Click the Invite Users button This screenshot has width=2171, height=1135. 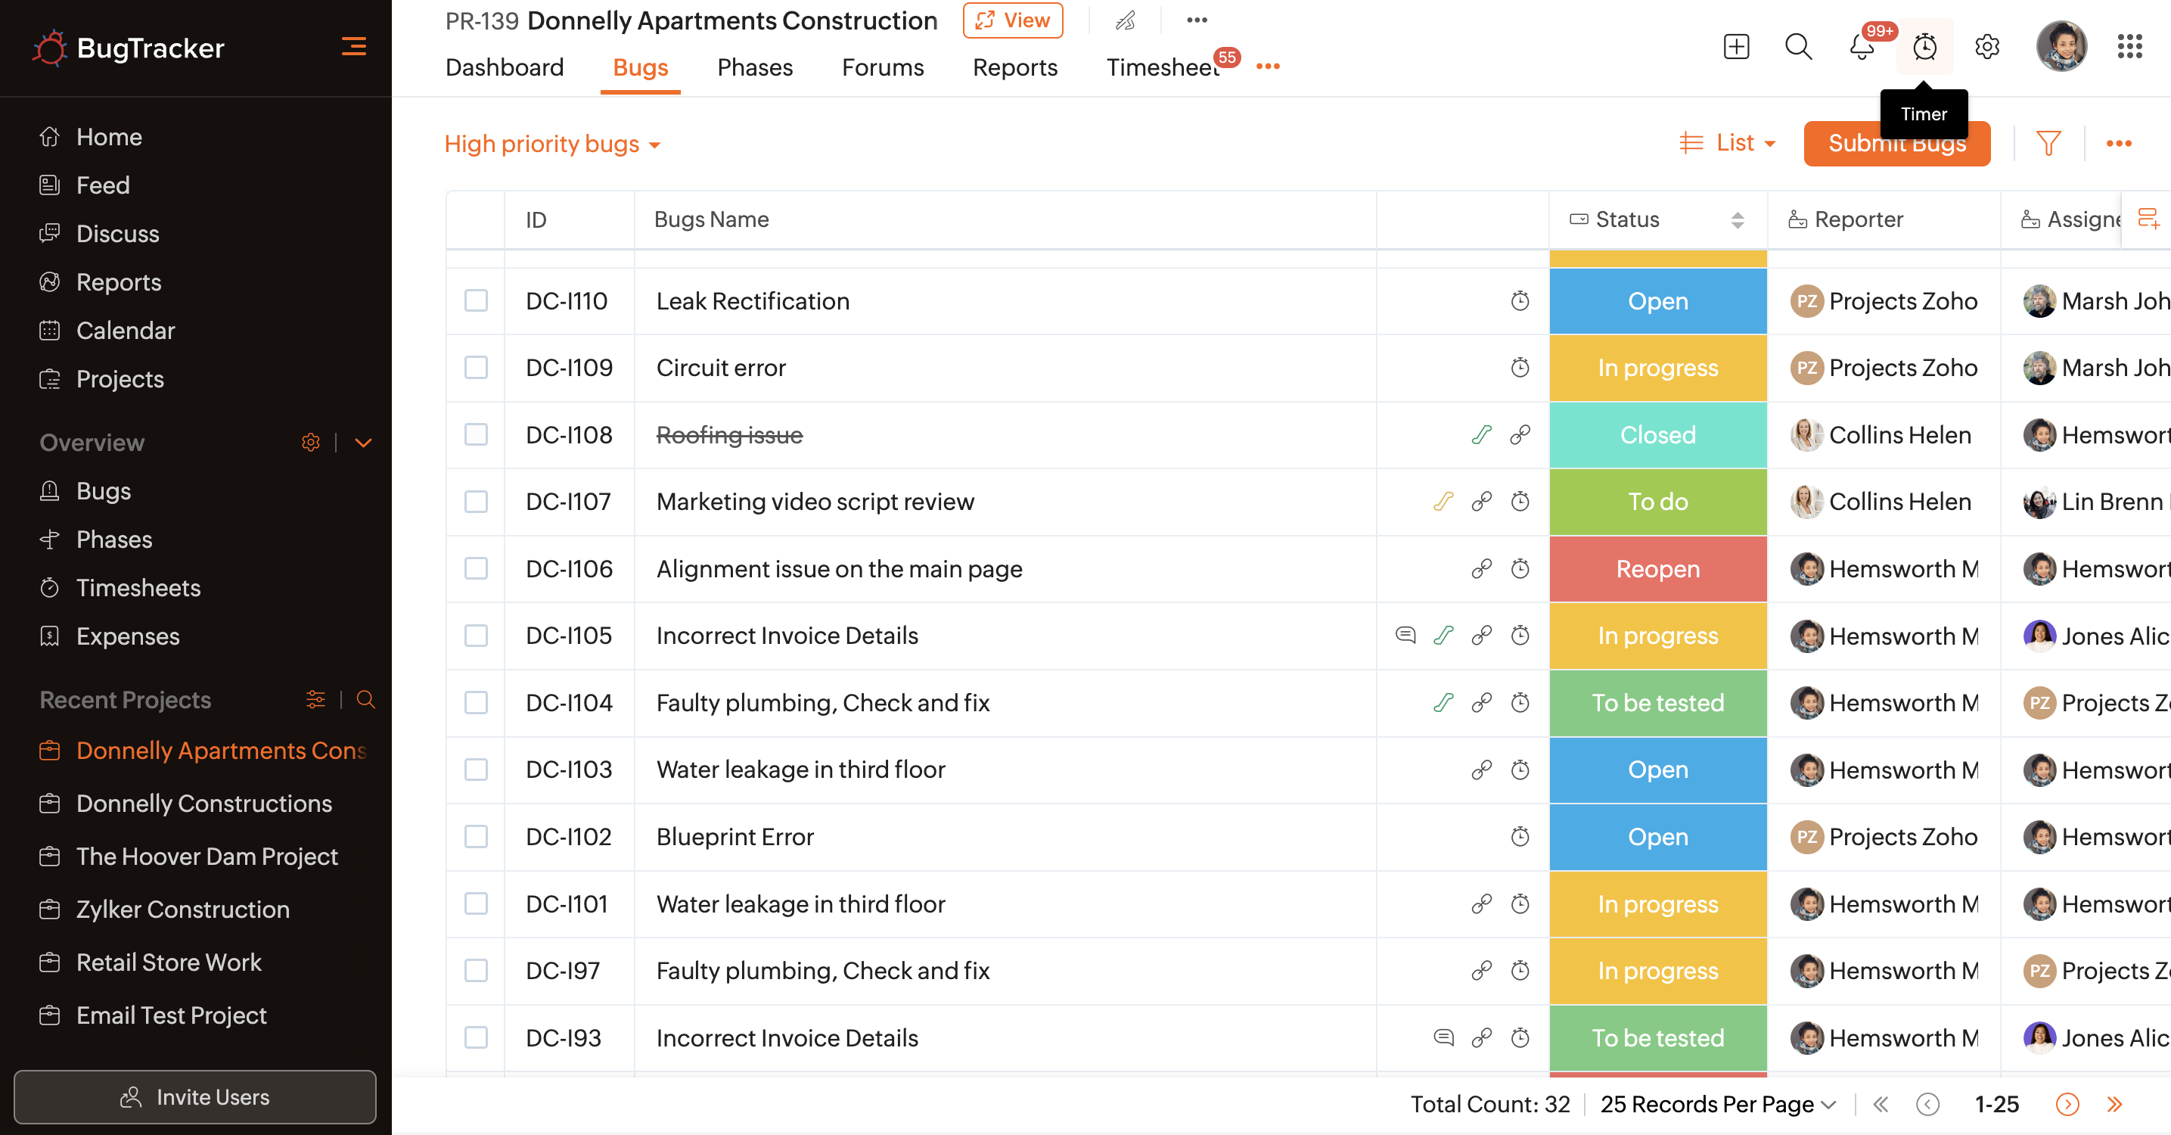[194, 1096]
